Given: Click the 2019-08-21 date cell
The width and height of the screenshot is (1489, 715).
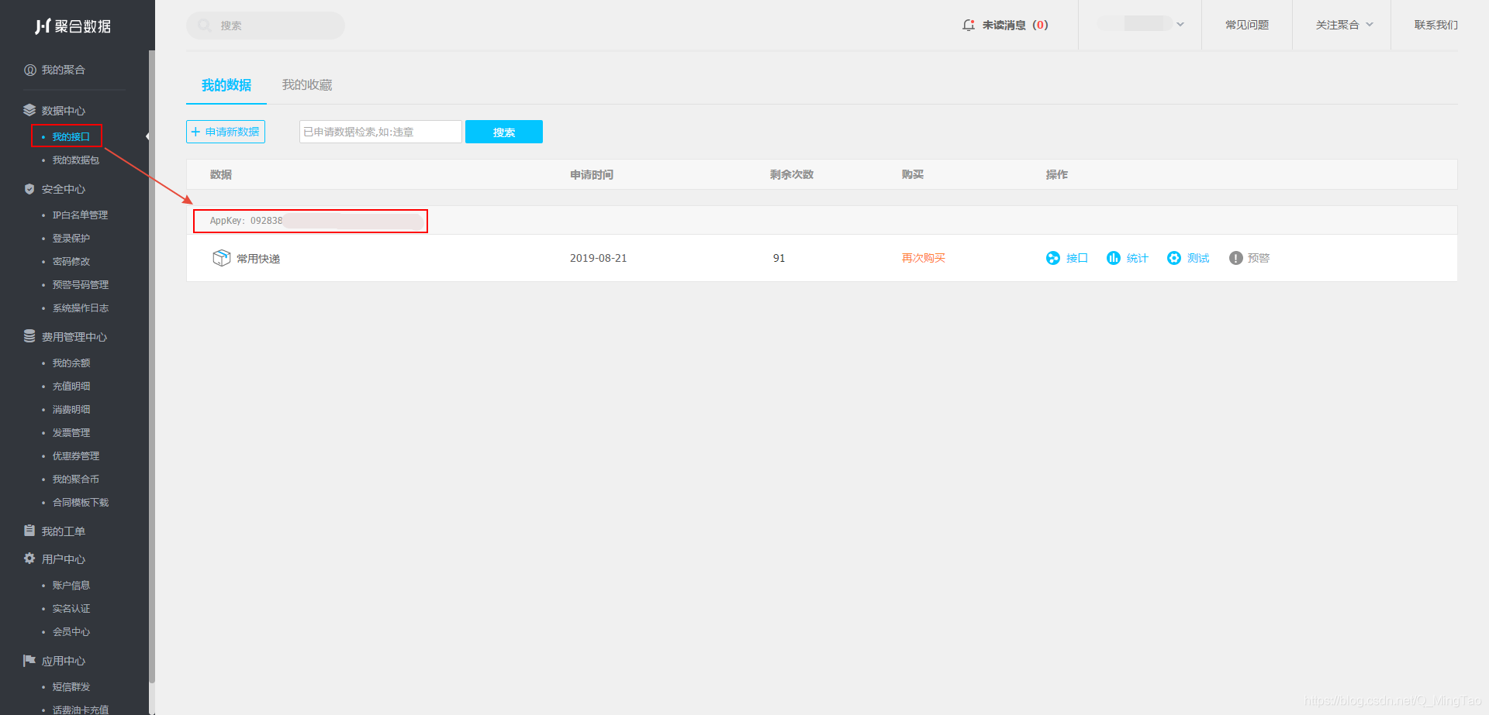Looking at the screenshot, I should click(599, 258).
